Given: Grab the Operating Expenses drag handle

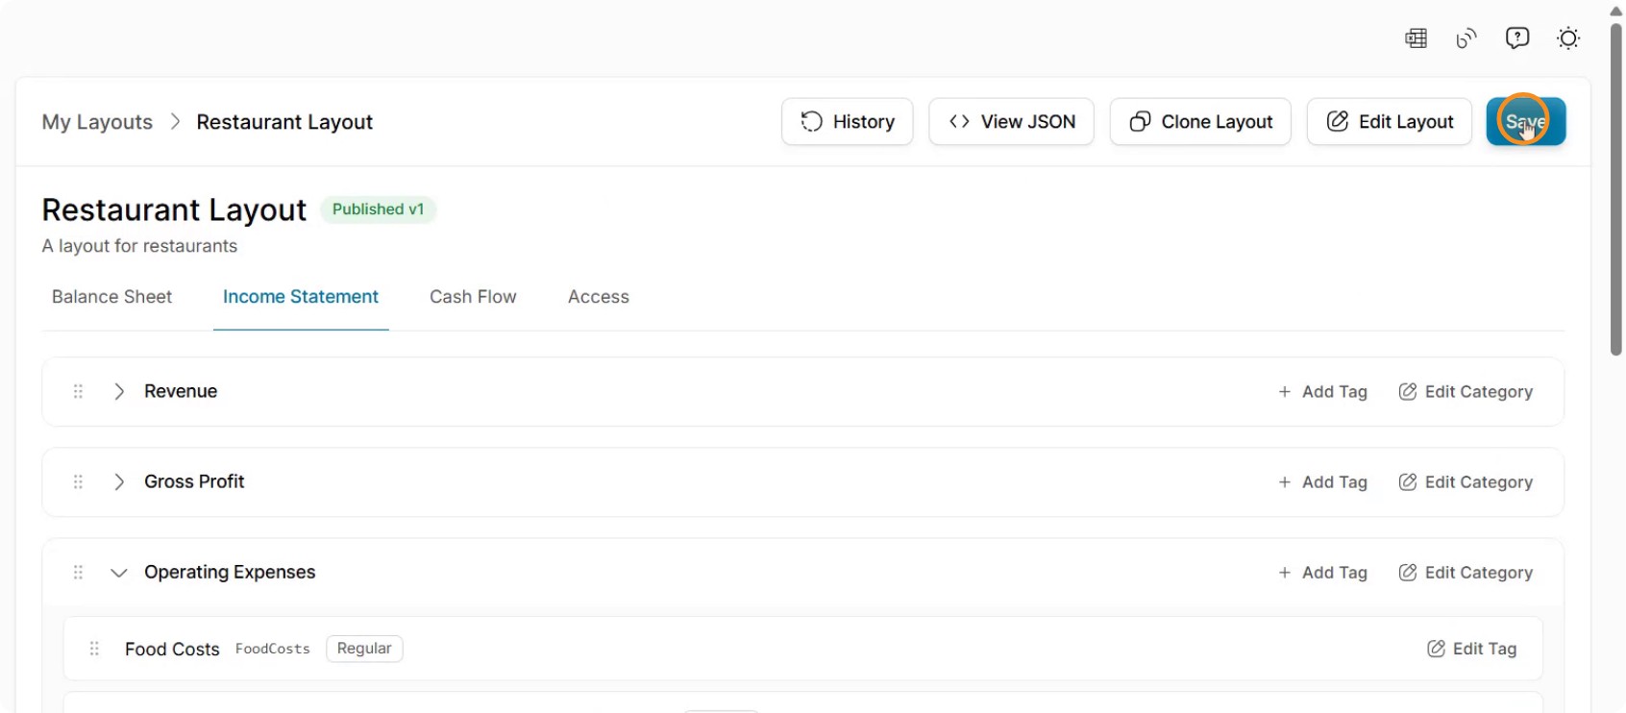Looking at the screenshot, I should [x=78, y=572].
